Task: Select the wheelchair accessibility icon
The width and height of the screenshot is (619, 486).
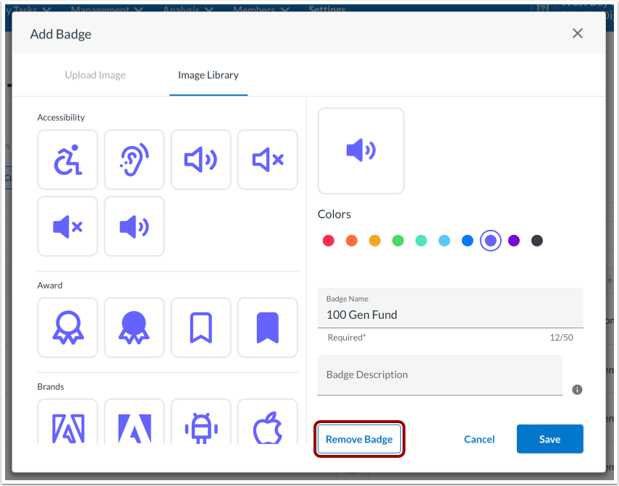Action: [x=67, y=160]
